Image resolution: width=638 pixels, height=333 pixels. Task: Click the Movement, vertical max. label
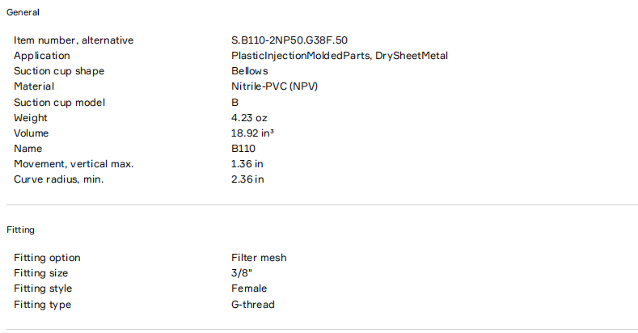[x=74, y=164]
